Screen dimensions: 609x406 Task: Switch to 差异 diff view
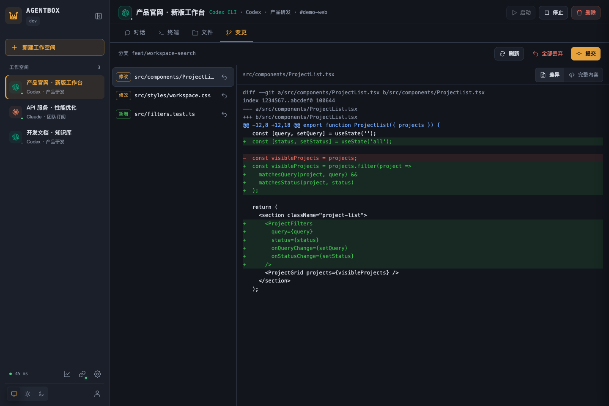[x=550, y=75]
